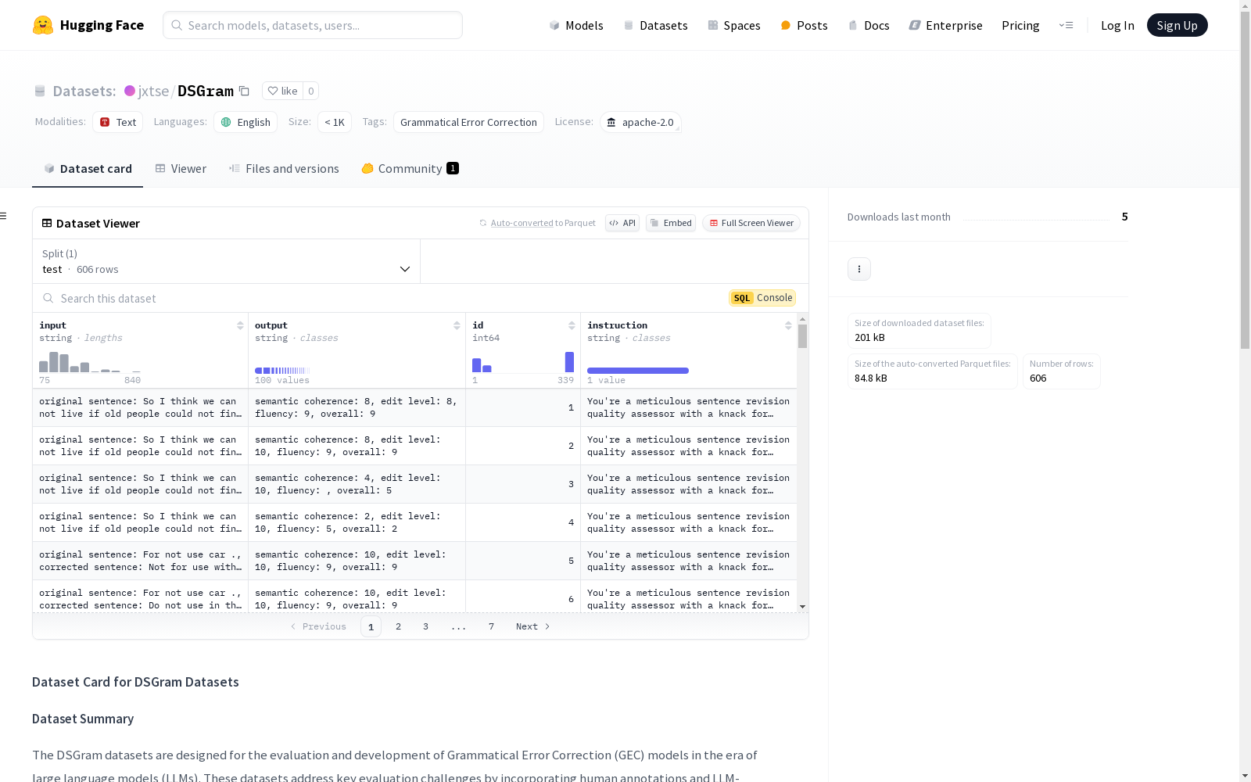1251x782 pixels.
Task: Click Log In
Action: point(1117,25)
